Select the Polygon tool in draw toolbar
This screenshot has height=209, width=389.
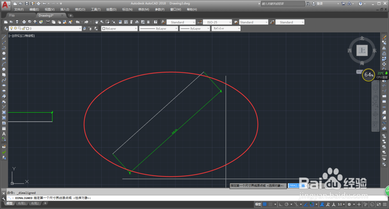[x=4, y=53]
